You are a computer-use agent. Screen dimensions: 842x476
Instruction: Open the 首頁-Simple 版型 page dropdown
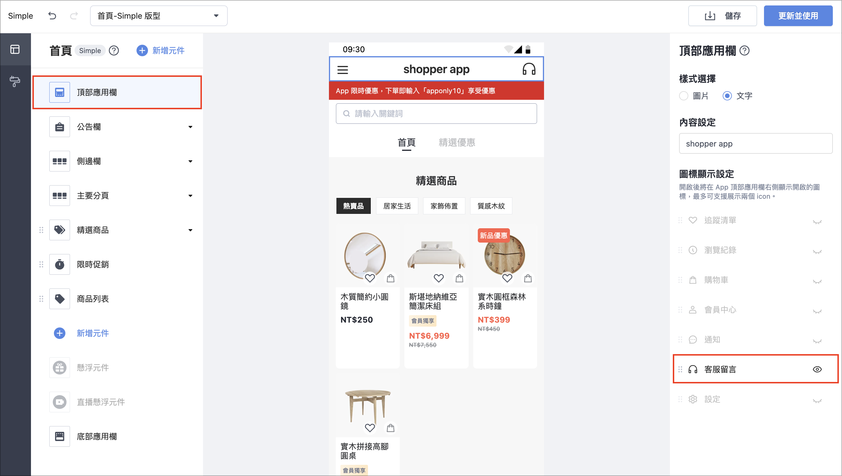coord(159,16)
